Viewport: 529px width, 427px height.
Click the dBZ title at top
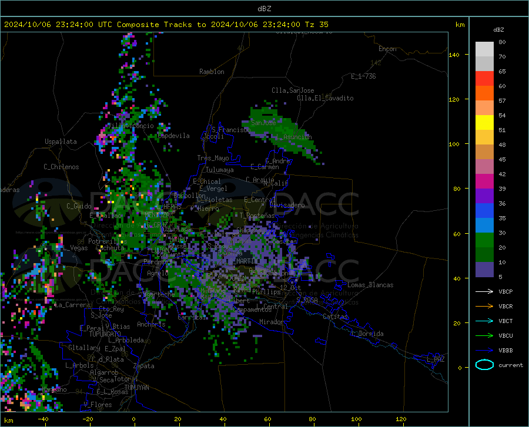pyautogui.click(x=264, y=9)
